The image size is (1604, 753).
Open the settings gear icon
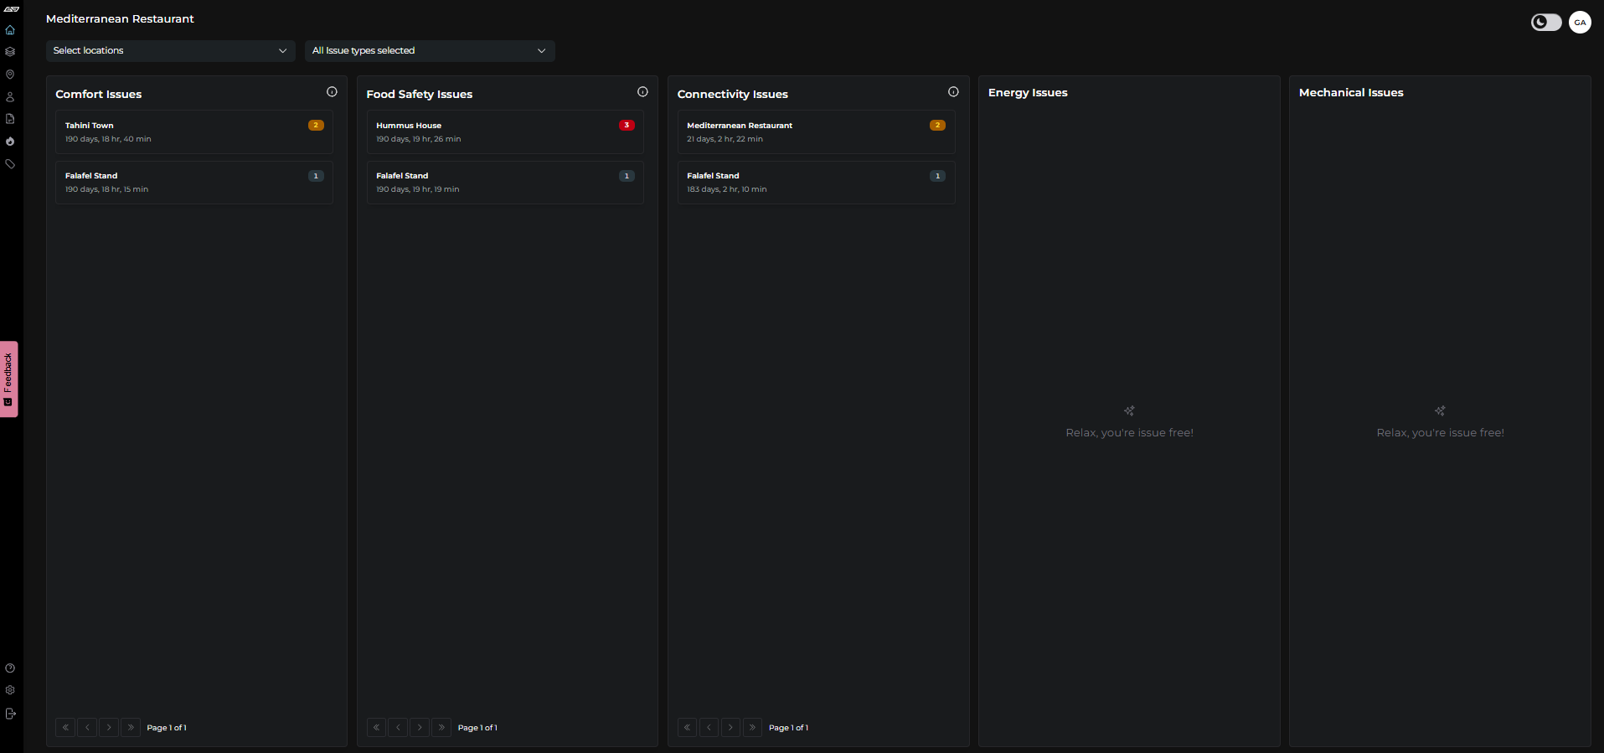click(10, 690)
